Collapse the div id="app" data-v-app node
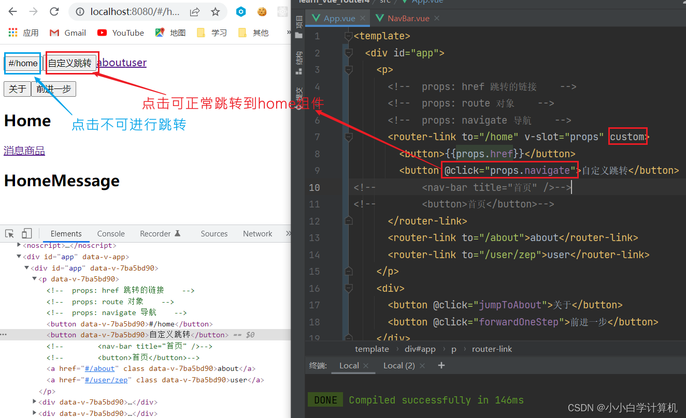686x418 pixels. pyautogui.click(x=19, y=257)
